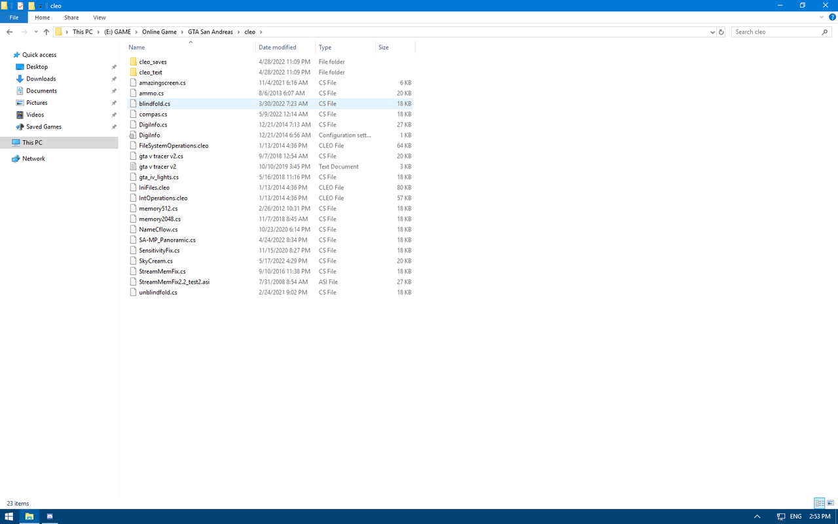Go back using the Back arrow
Screen dimensions: 838x524
(9, 31)
